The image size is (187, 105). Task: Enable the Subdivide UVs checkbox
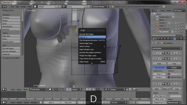click(169, 74)
